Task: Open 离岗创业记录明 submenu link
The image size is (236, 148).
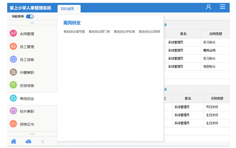Action: tap(149, 32)
